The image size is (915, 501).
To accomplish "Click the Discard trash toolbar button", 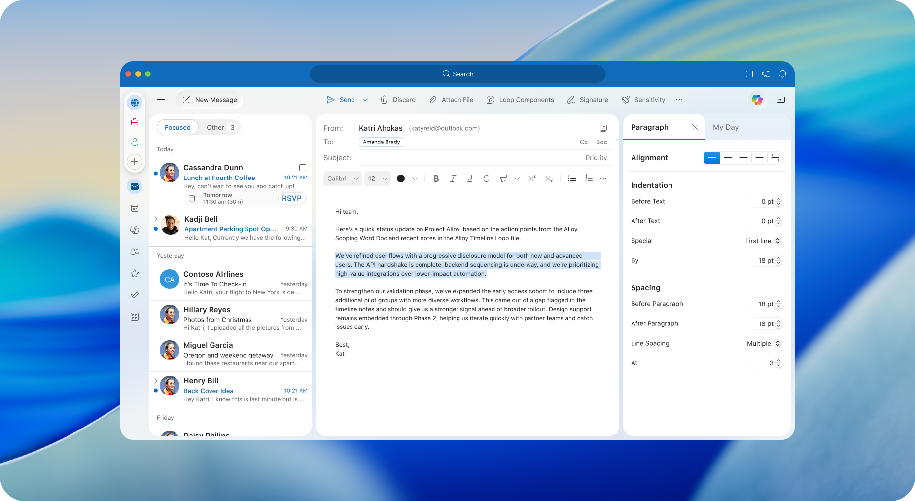I will (x=398, y=100).
